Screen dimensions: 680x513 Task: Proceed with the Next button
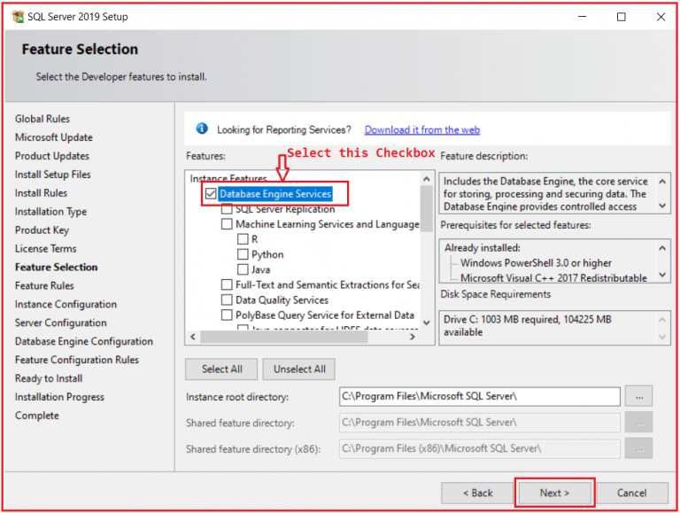point(554,493)
